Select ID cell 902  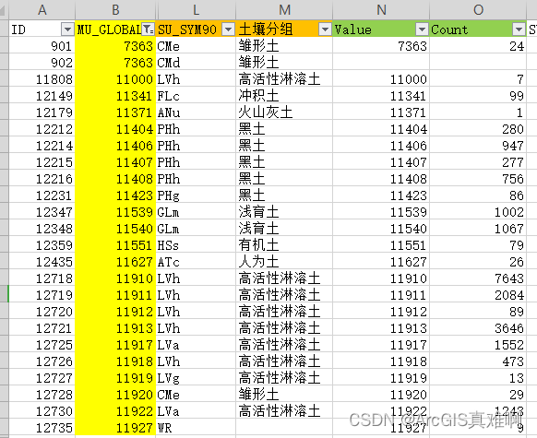pyautogui.click(x=42, y=63)
